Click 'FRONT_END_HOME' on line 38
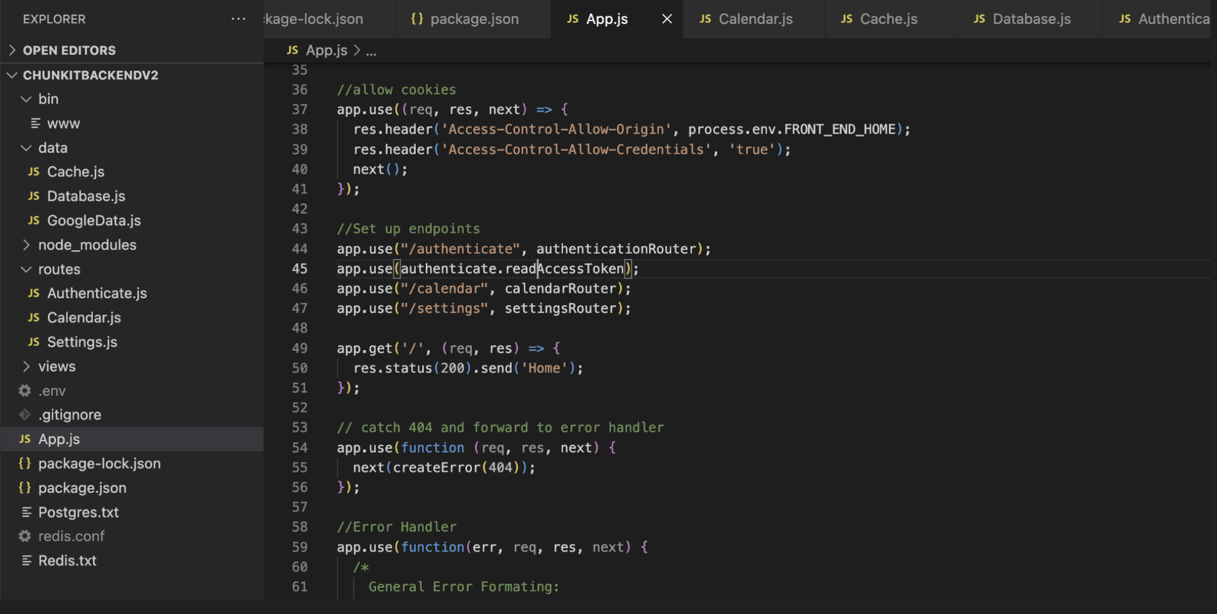The height and width of the screenshot is (614, 1217). [x=840, y=130]
